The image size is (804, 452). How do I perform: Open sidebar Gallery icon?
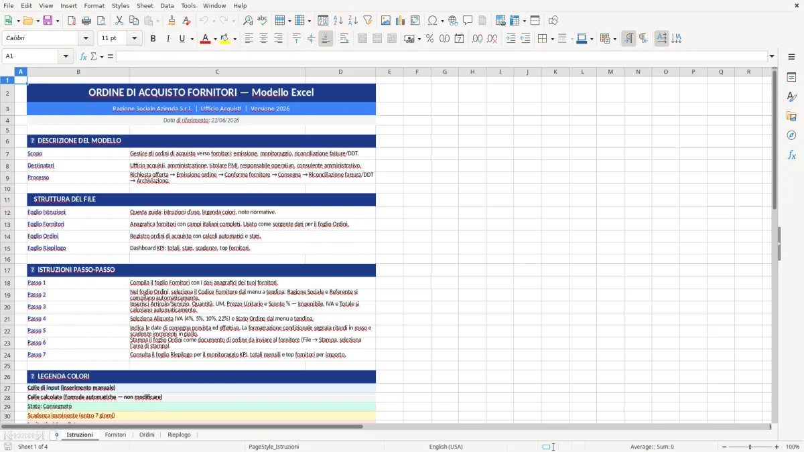tap(791, 117)
